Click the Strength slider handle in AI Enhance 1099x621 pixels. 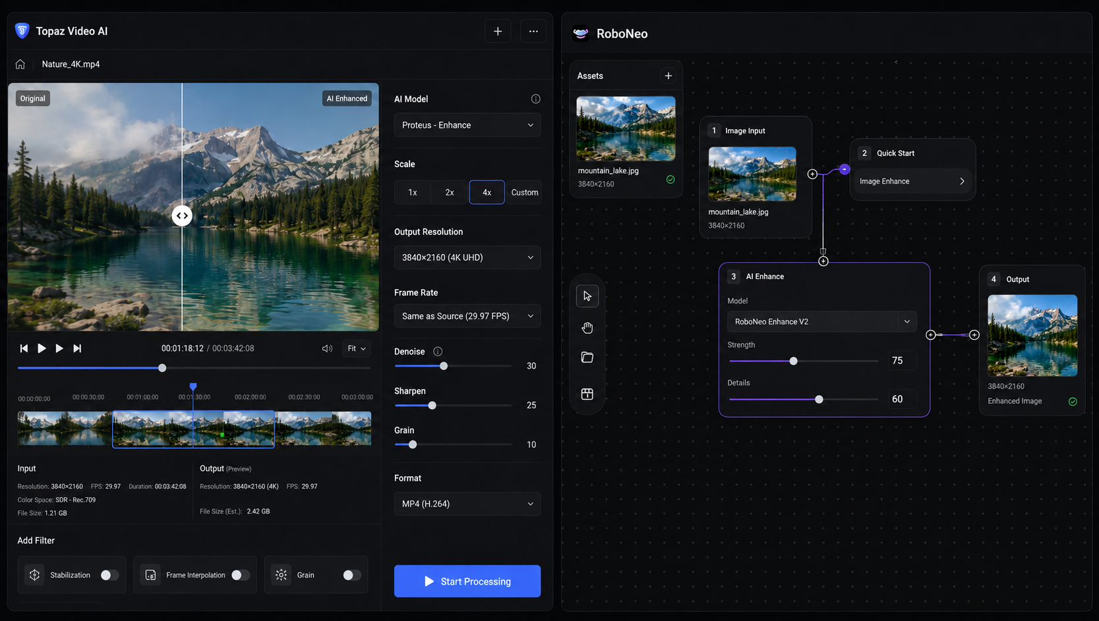pyautogui.click(x=794, y=361)
